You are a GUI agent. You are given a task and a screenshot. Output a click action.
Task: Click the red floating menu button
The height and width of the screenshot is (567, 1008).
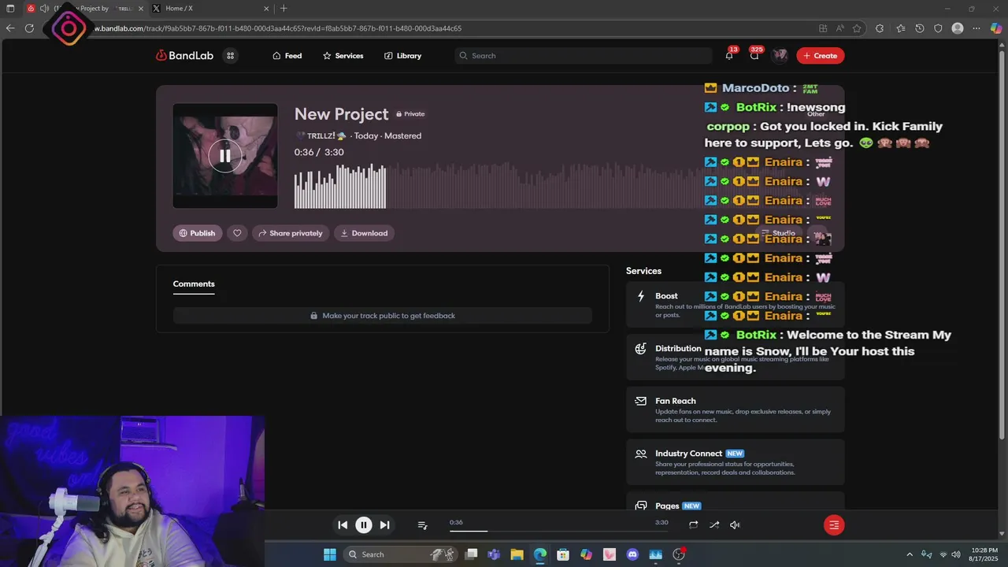(x=834, y=525)
